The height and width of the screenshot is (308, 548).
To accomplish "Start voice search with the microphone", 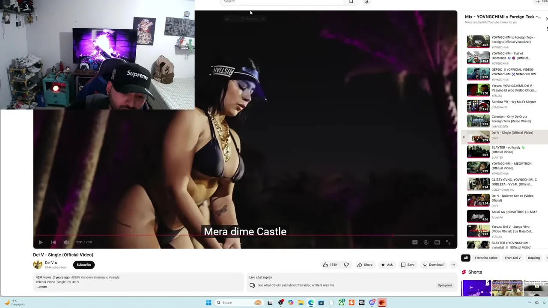I will (x=366, y=2).
